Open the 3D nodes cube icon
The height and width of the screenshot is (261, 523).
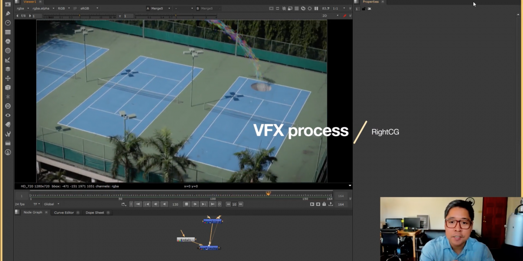click(x=8, y=87)
